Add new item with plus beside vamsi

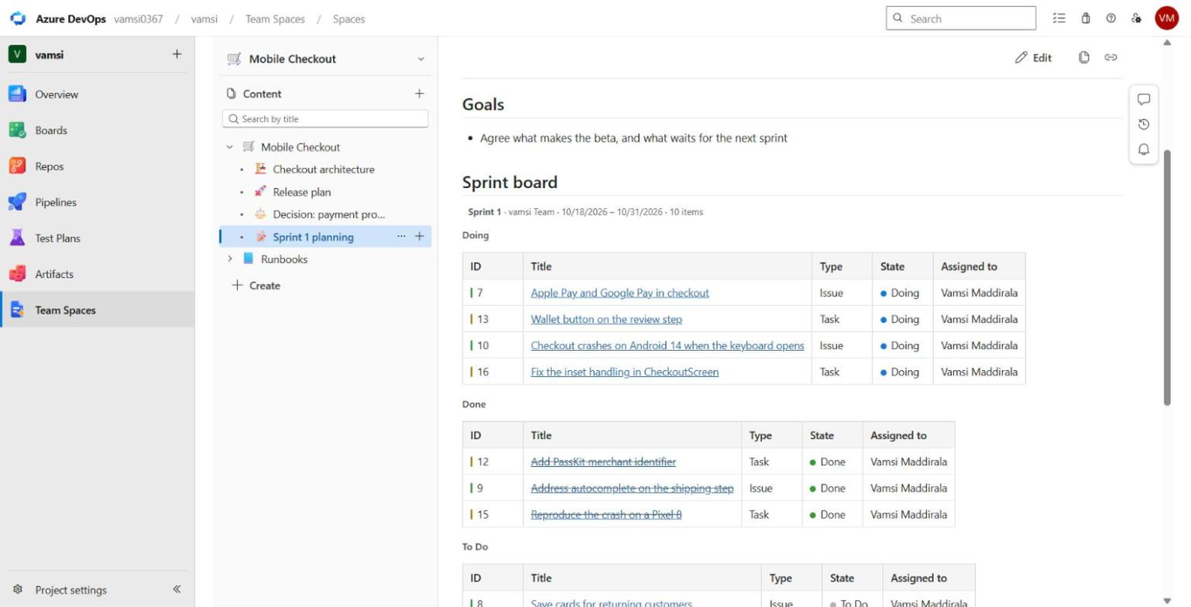click(177, 54)
